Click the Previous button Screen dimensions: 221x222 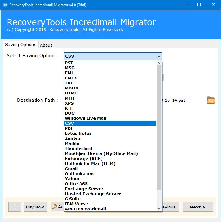click(170, 207)
